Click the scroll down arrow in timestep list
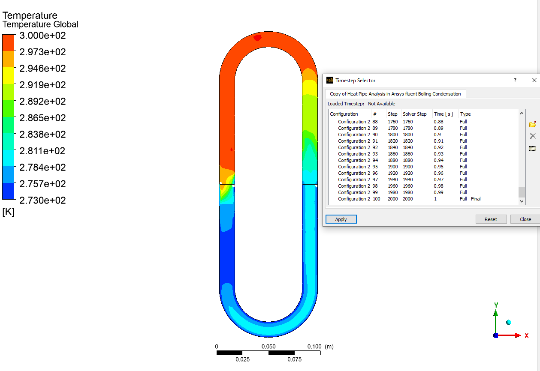The width and height of the screenshot is (540, 371). click(x=522, y=201)
